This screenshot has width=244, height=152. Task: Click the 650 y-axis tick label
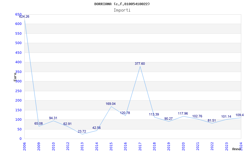click(18, 14)
